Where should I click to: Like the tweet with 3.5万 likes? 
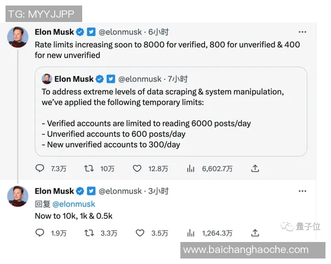[140, 233]
